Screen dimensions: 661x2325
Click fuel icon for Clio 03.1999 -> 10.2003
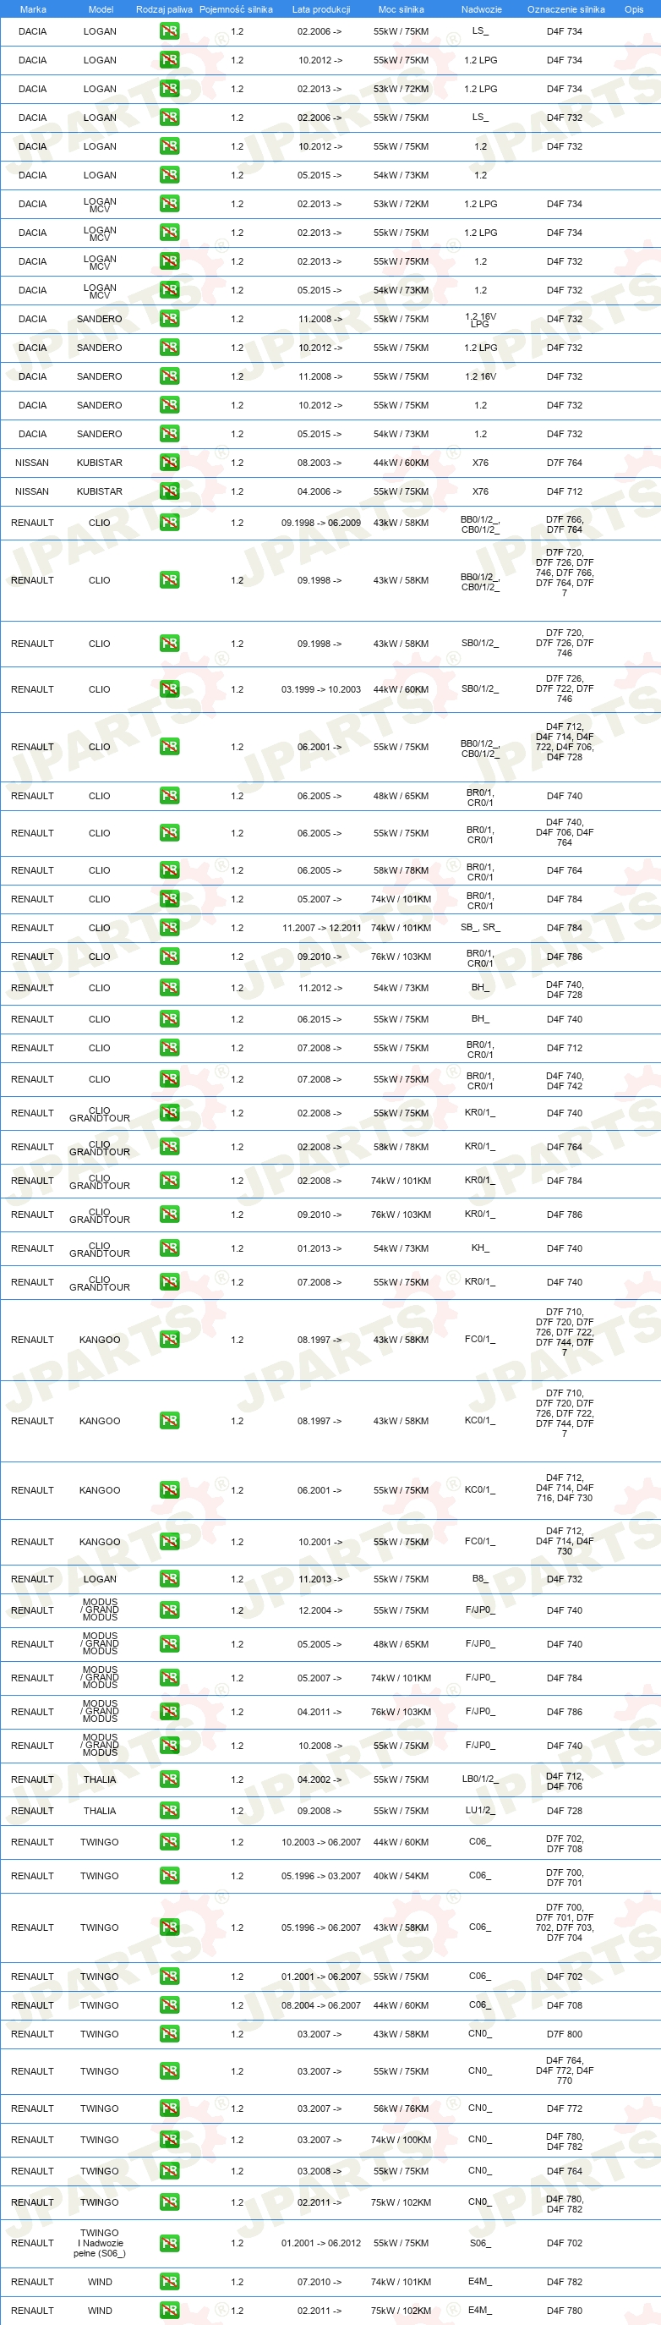[170, 689]
